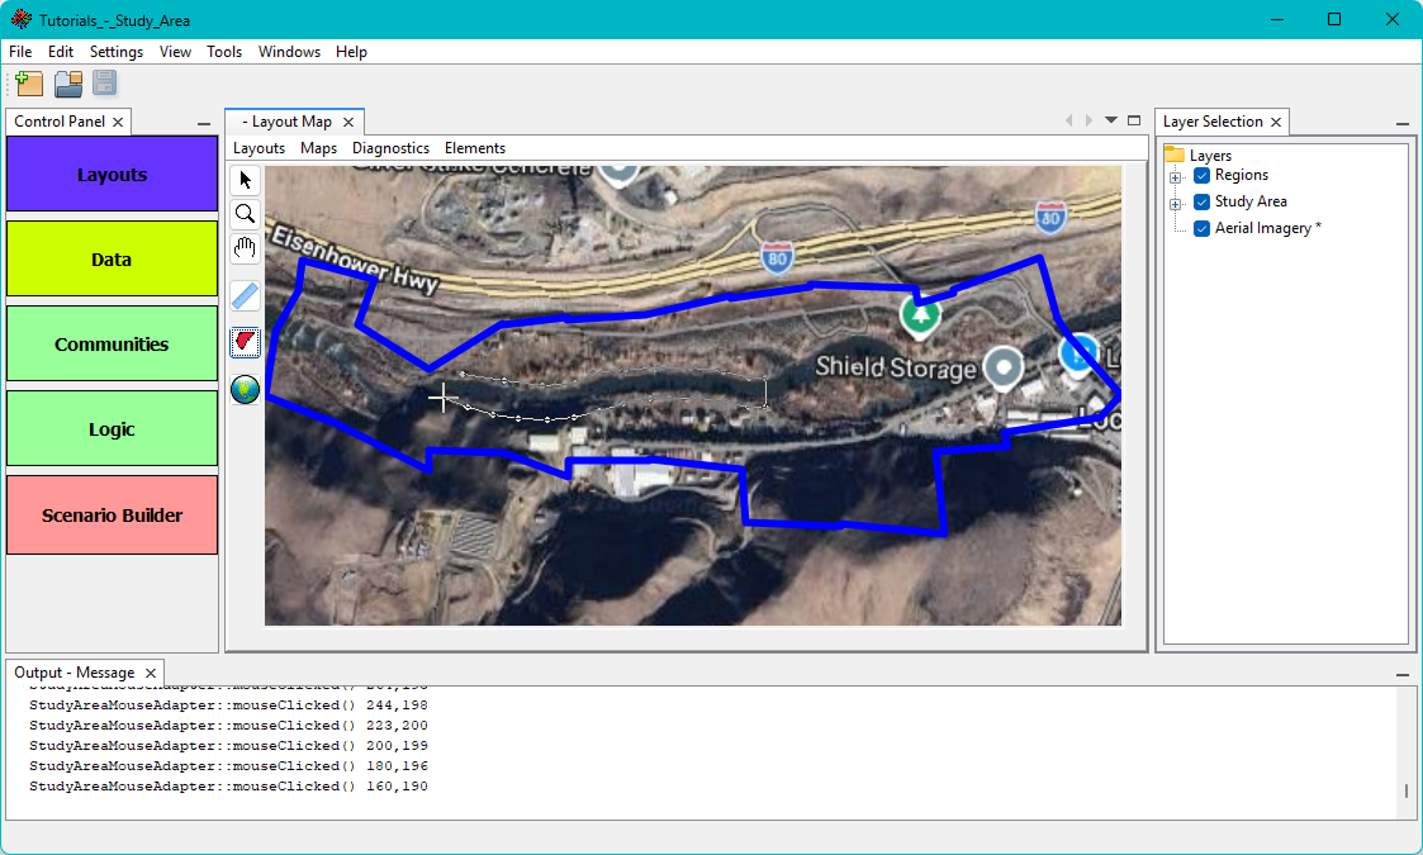The image size is (1423, 855).
Task: Open the Tools menu
Action: coord(224,52)
